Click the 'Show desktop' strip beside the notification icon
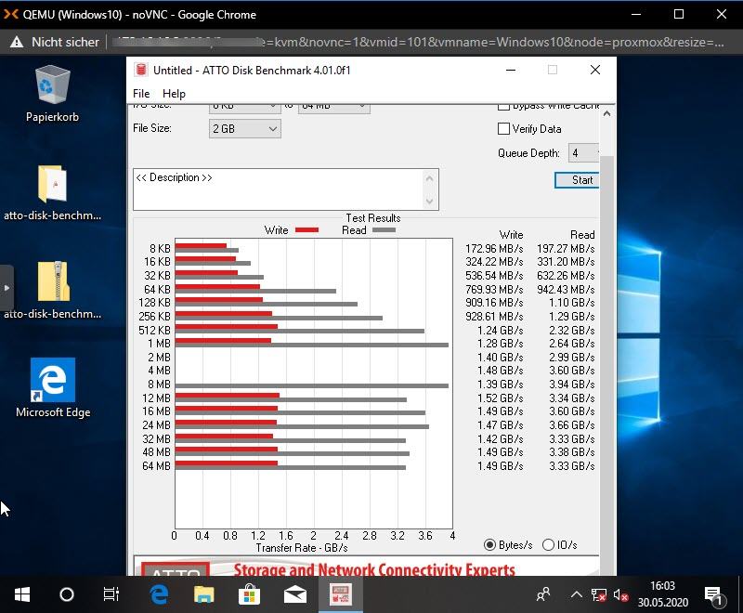 [739, 594]
